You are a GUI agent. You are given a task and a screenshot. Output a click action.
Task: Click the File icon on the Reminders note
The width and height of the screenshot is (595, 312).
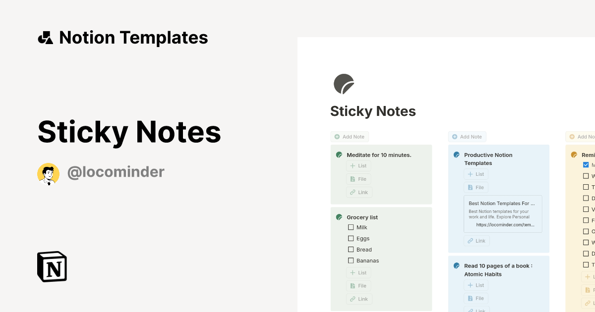click(588, 290)
